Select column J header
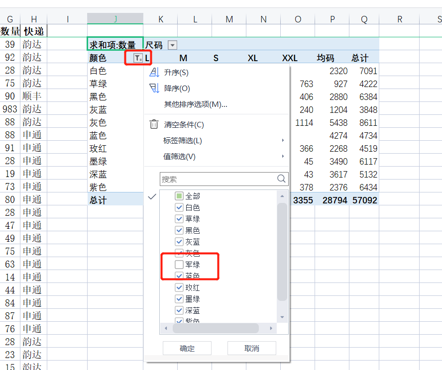Image resolution: width=442 pixels, height=370 pixels. (115, 18)
